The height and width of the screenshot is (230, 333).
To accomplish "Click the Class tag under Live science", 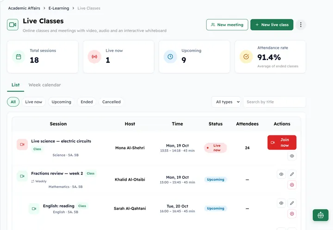I will (37, 149).
